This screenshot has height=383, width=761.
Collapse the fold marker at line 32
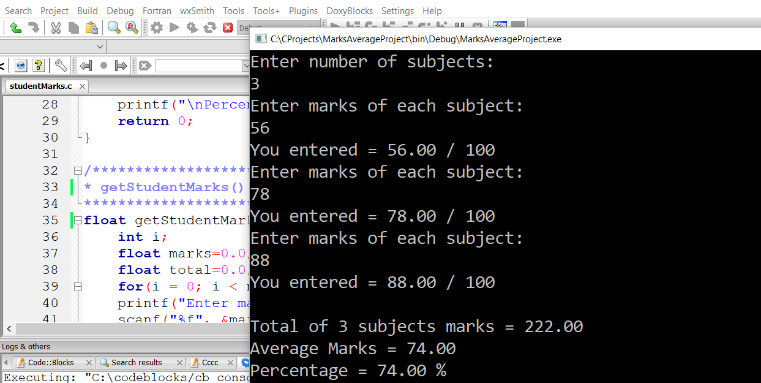(x=77, y=170)
